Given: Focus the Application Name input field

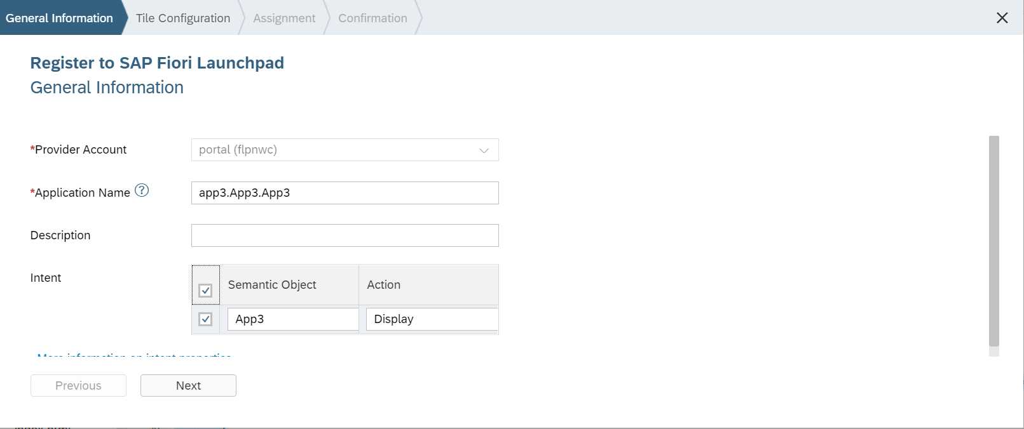Looking at the screenshot, I should 345,193.
